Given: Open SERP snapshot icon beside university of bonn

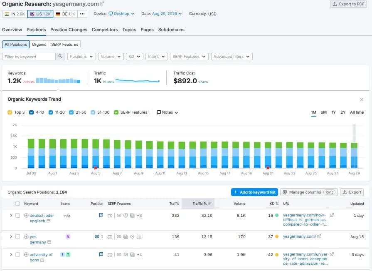Looking at the screenshot, I should (x=42, y=260).
